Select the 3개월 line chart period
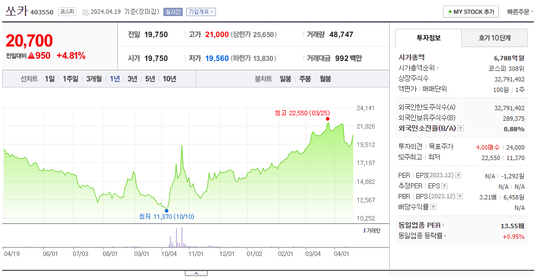 94,79
